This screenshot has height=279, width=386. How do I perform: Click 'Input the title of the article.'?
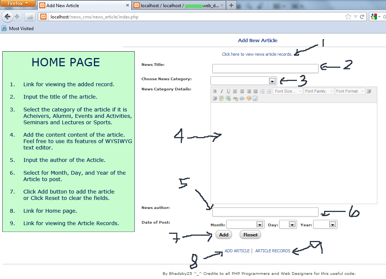tap(60, 97)
